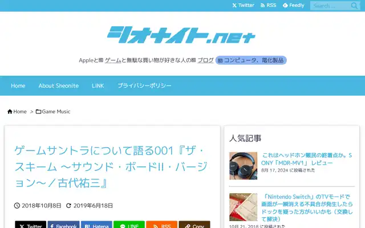Open the RSS feed header link

pyautogui.click(x=268, y=5)
